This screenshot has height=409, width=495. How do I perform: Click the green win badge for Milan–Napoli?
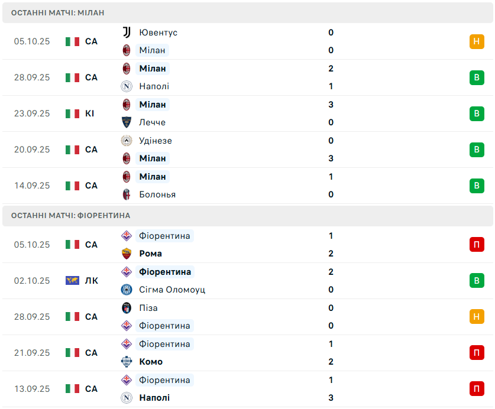click(477, 77)
